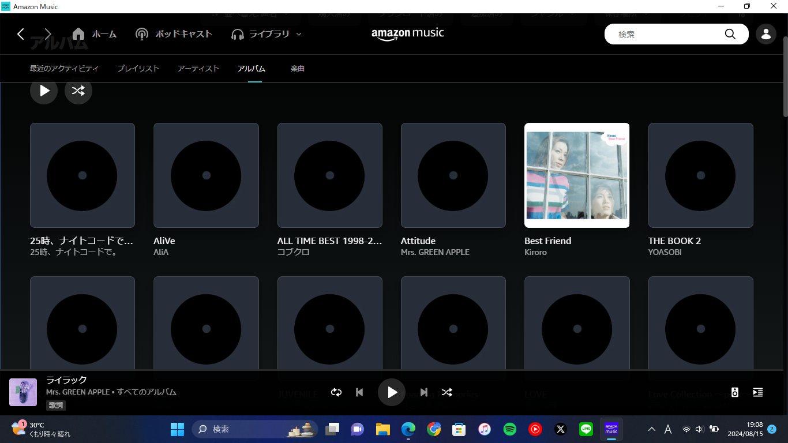The width and height of the screenshot is (788, 443).
Task: Open the play queue icon
Action: (x=758, y=392)
